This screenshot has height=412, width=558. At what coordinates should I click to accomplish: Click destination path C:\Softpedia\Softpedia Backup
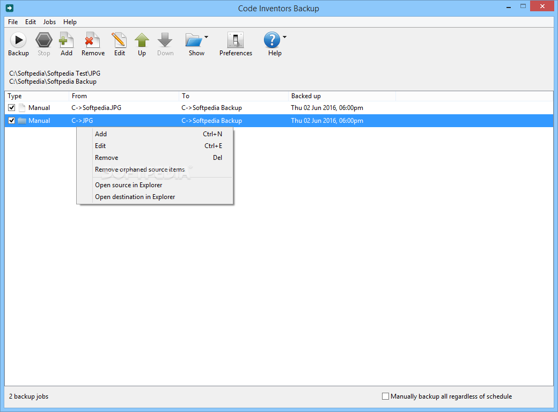[53, 82]
